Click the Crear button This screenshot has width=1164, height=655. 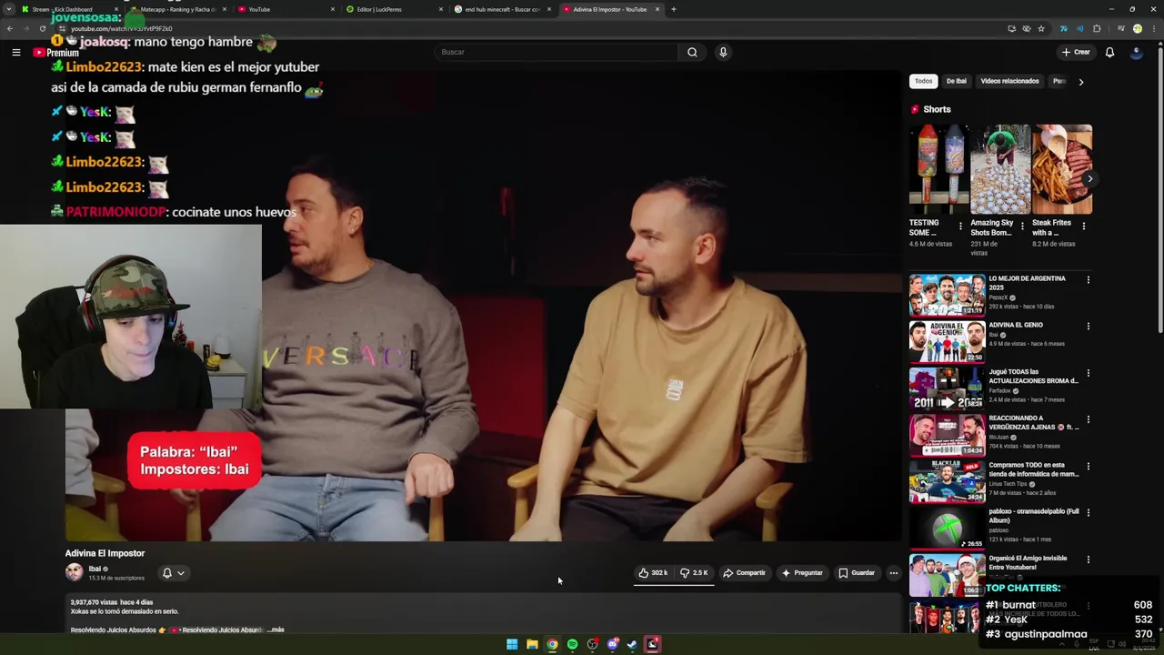(x=1076, y=52)
